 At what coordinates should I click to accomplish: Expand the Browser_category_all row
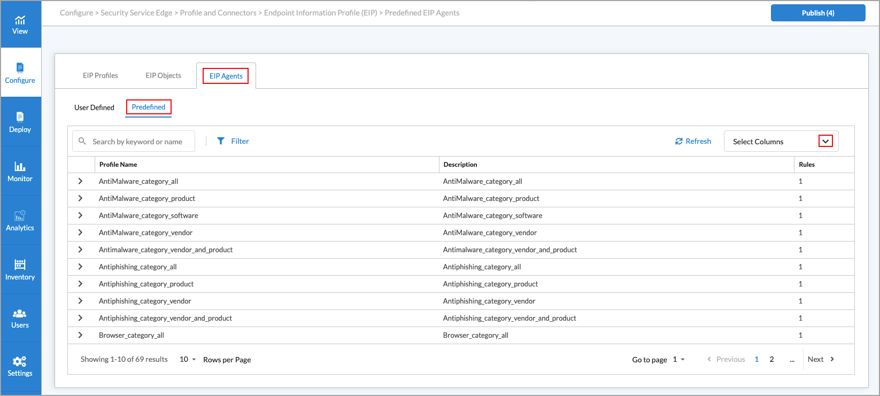(x=80, y=335)
